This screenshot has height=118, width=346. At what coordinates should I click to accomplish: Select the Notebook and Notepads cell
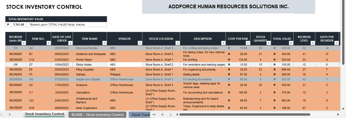tap(90, 54)
